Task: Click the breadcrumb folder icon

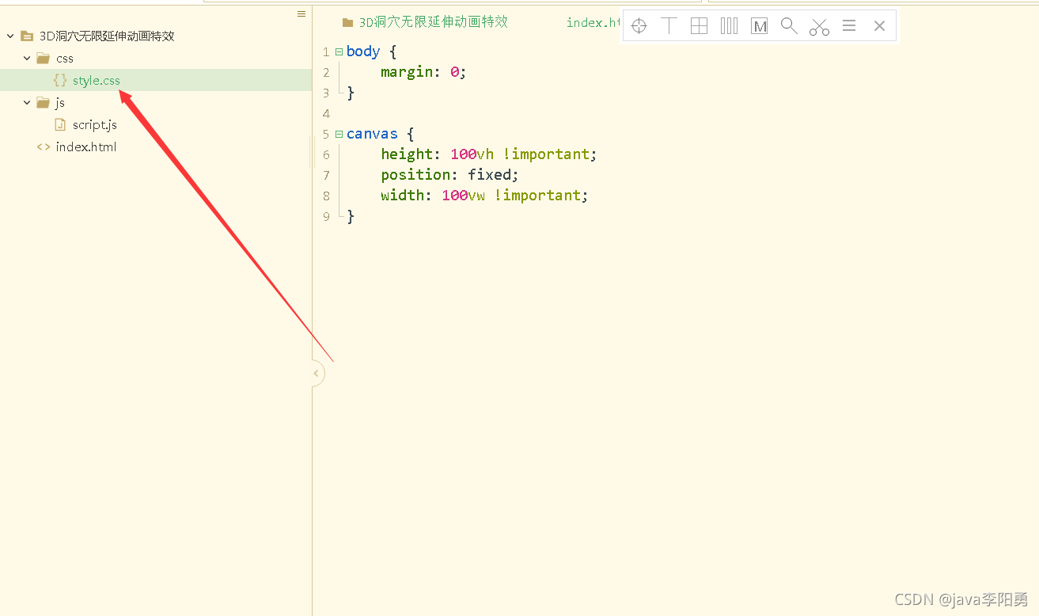Action: point(347,23)
